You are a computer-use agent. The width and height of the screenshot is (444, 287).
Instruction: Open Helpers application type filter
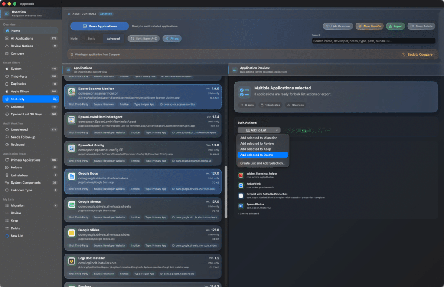(x=31, y=167)
